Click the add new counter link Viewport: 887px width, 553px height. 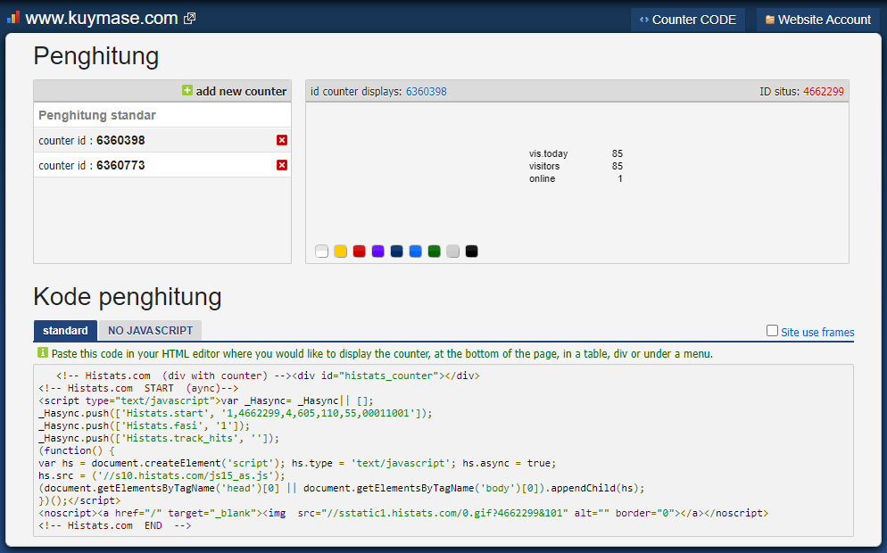coord(241,91)
